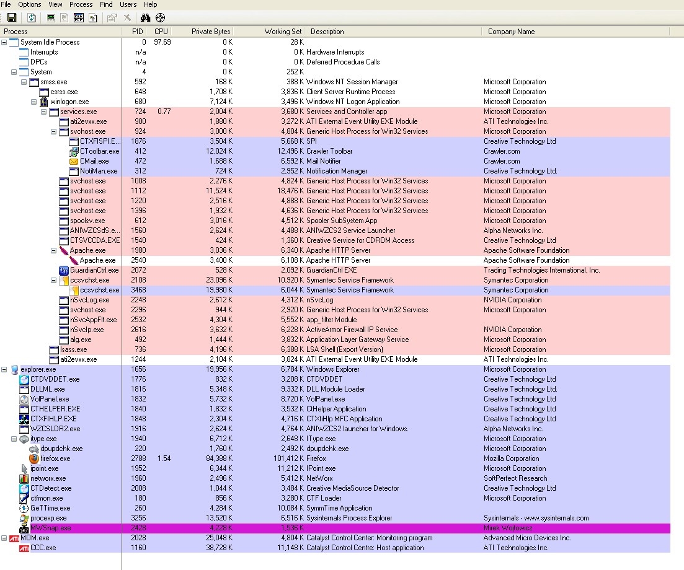Open the Options menu
Viewport: 684px width, 570px height.
[x=30, y=4]
